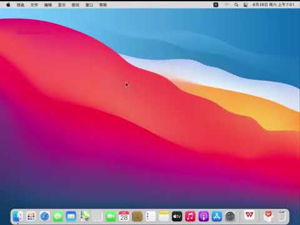Open Control Center in the menu bar

click(246, 4)
